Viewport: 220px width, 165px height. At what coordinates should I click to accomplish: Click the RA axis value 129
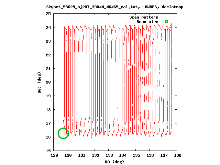pyautogui.click(x=54, y=155)
